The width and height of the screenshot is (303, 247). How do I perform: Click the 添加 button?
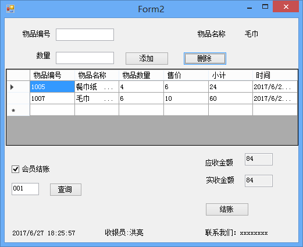click(x=147, y=58)
